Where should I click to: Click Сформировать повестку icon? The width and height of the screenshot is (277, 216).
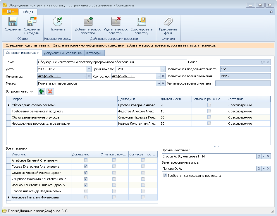click(141, 22)
